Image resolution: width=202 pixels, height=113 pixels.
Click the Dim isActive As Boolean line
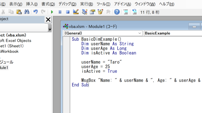point(109,53)
